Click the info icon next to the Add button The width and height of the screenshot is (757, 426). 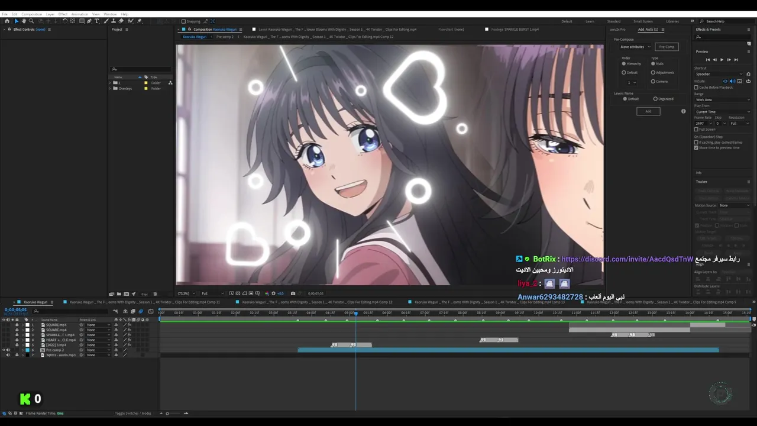[x=684, y=111]
